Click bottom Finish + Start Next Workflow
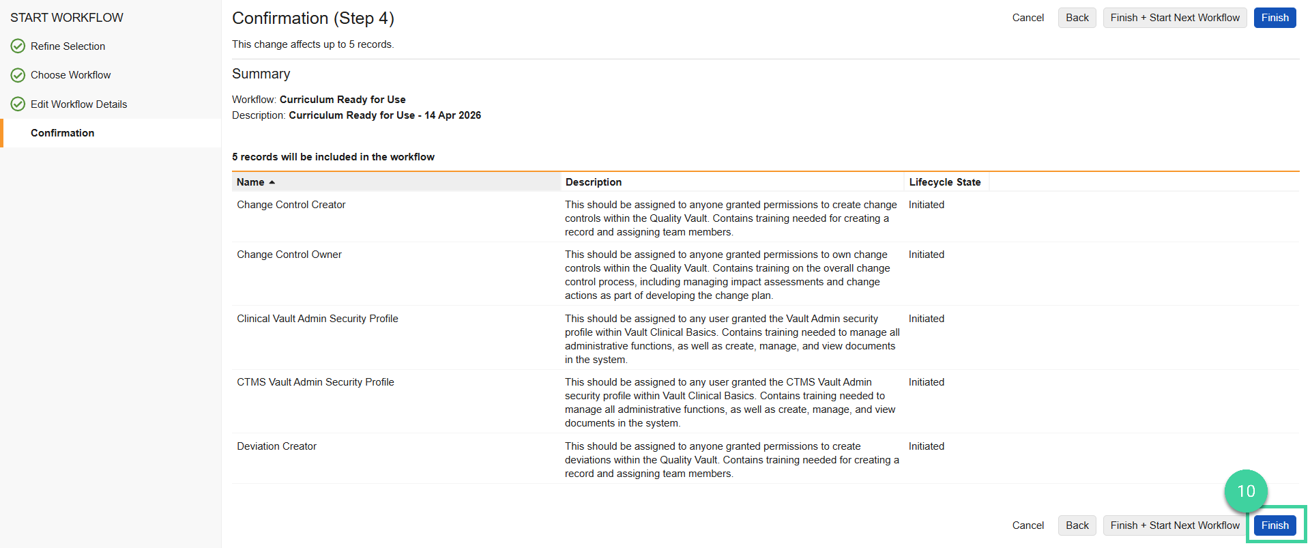The image size is (1310, 548). (x=1174, y=525)
